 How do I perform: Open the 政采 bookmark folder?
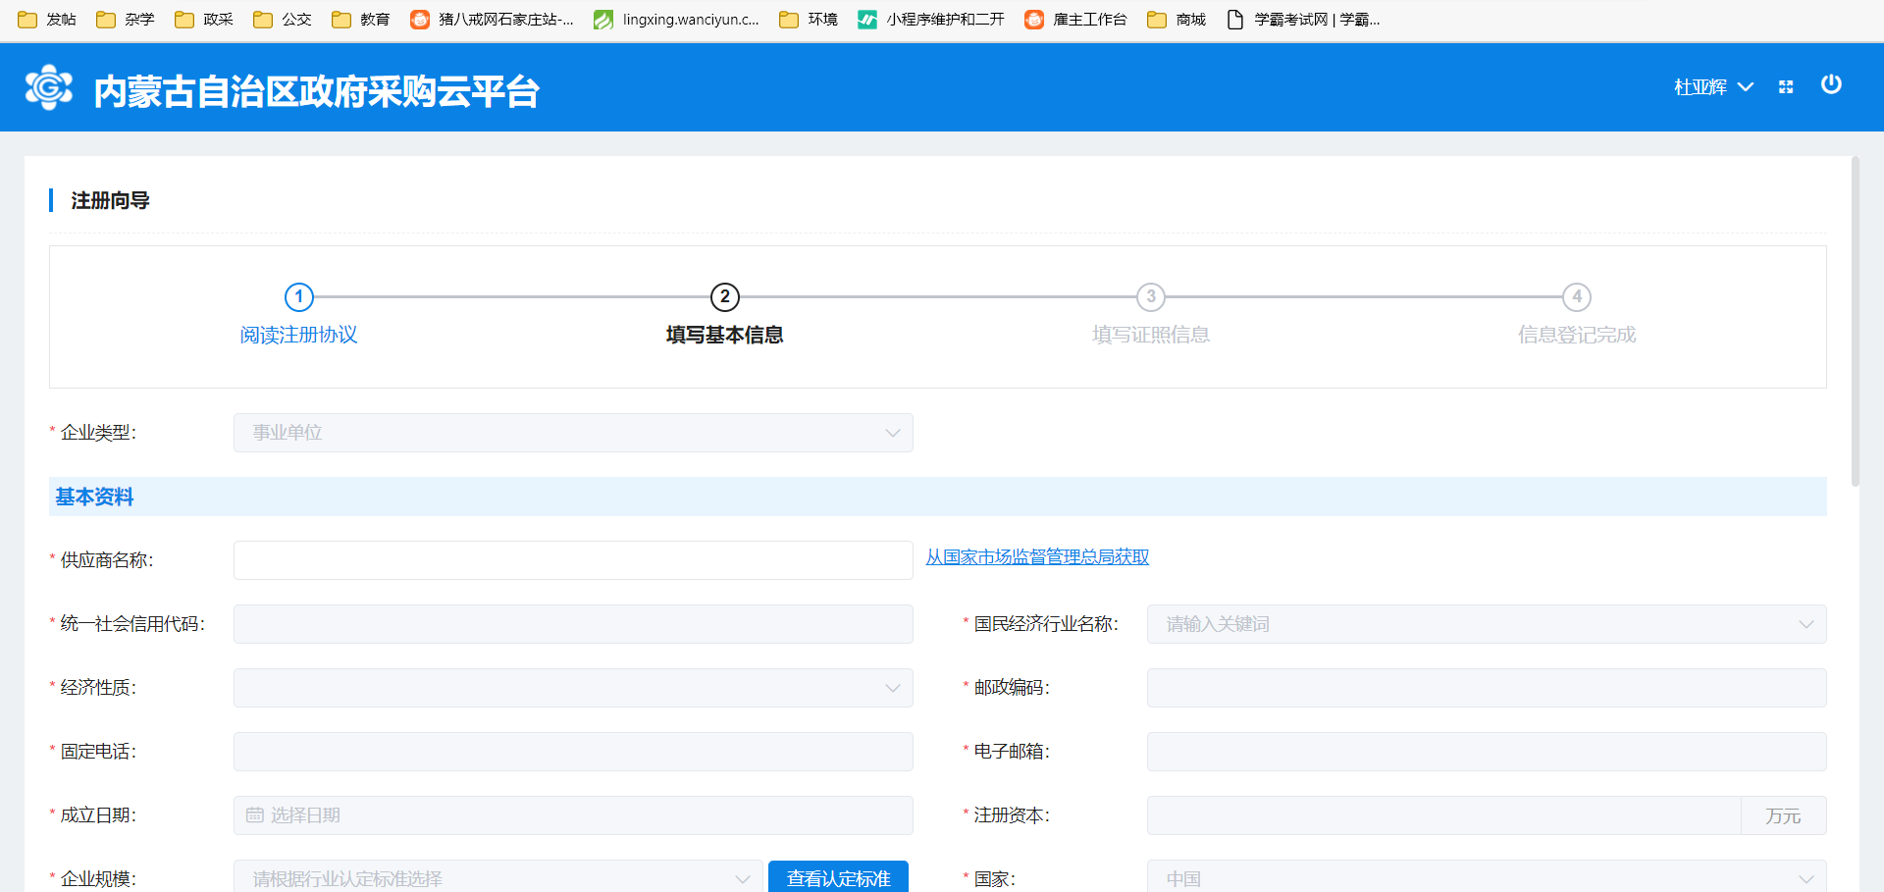point(204,20)
